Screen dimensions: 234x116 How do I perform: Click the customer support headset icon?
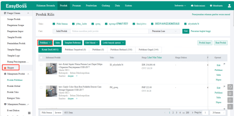(230, 87)
